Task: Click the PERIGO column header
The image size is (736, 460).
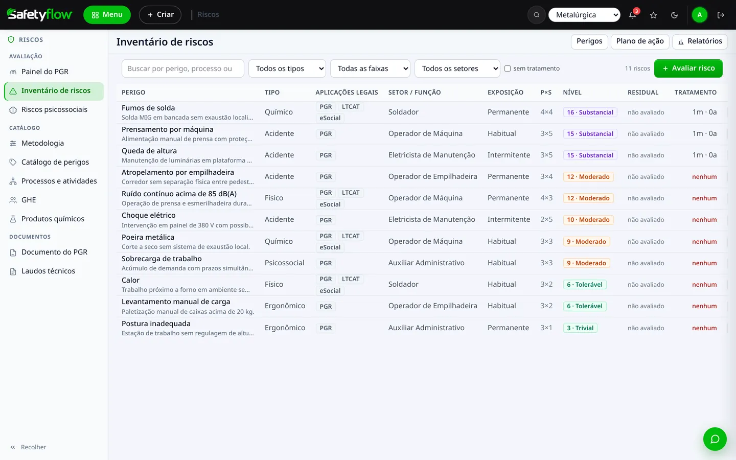Action: click(x=133, y=93)
